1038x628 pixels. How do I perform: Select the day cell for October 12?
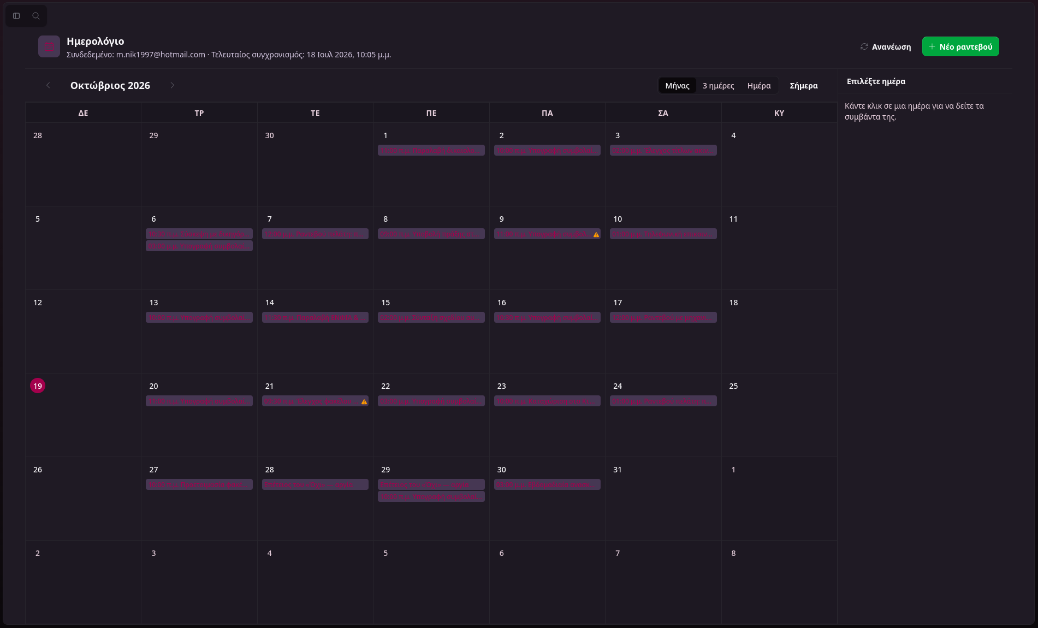pyautogui.click(x=83, y=331)
